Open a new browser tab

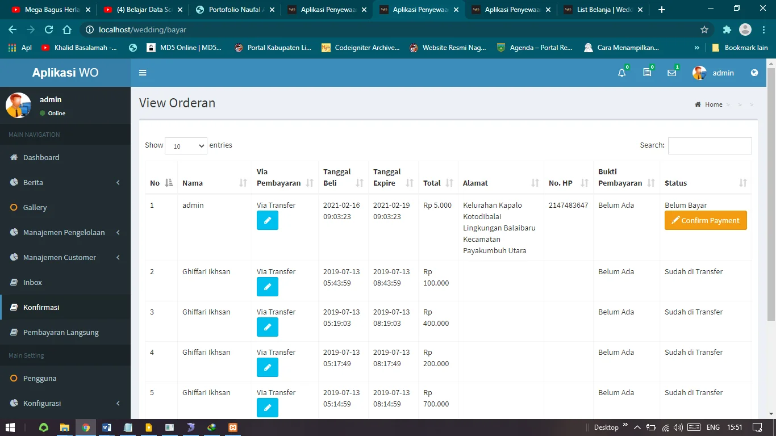point(661,10)
